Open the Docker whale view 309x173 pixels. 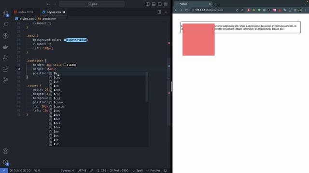[x=5, y=47]
